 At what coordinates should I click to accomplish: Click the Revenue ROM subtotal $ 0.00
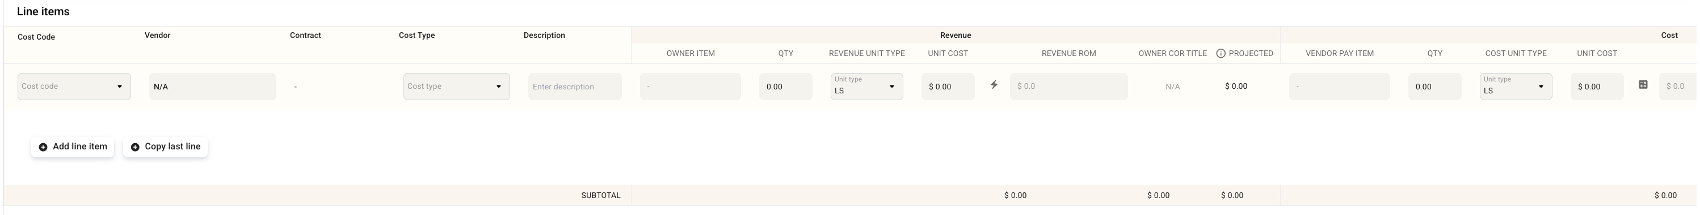click(1015, 195)
